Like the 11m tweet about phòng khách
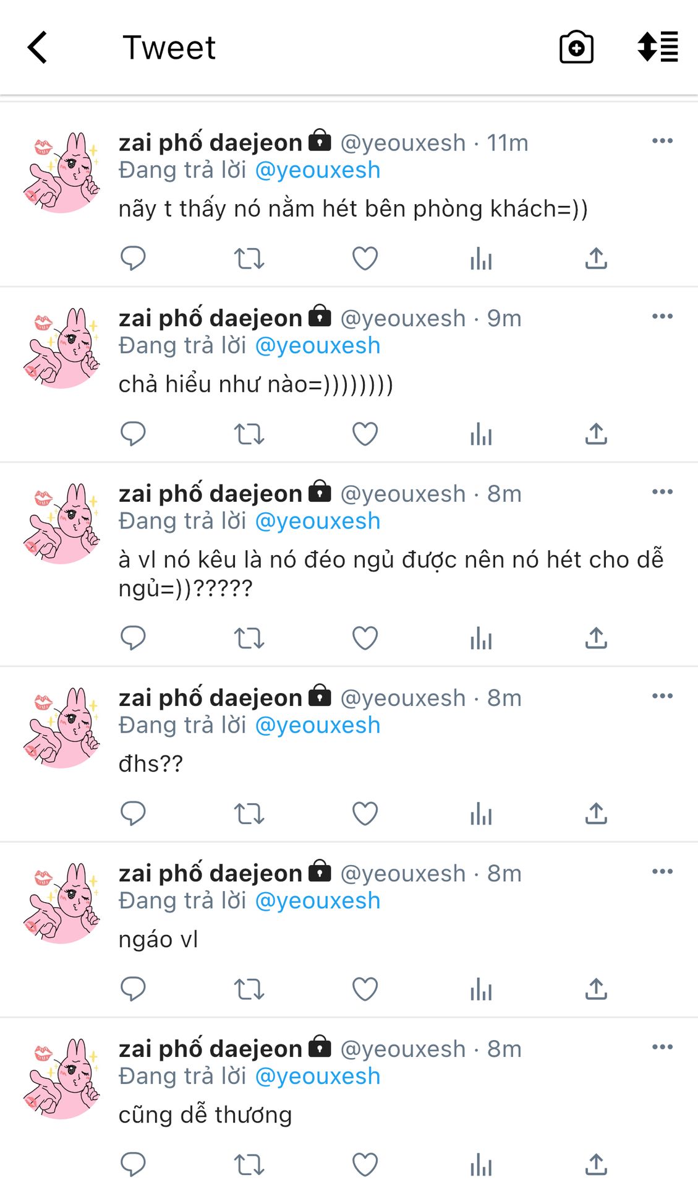Screen dimensions: 698x1188 pyautogui.click(x=365, y=258)
